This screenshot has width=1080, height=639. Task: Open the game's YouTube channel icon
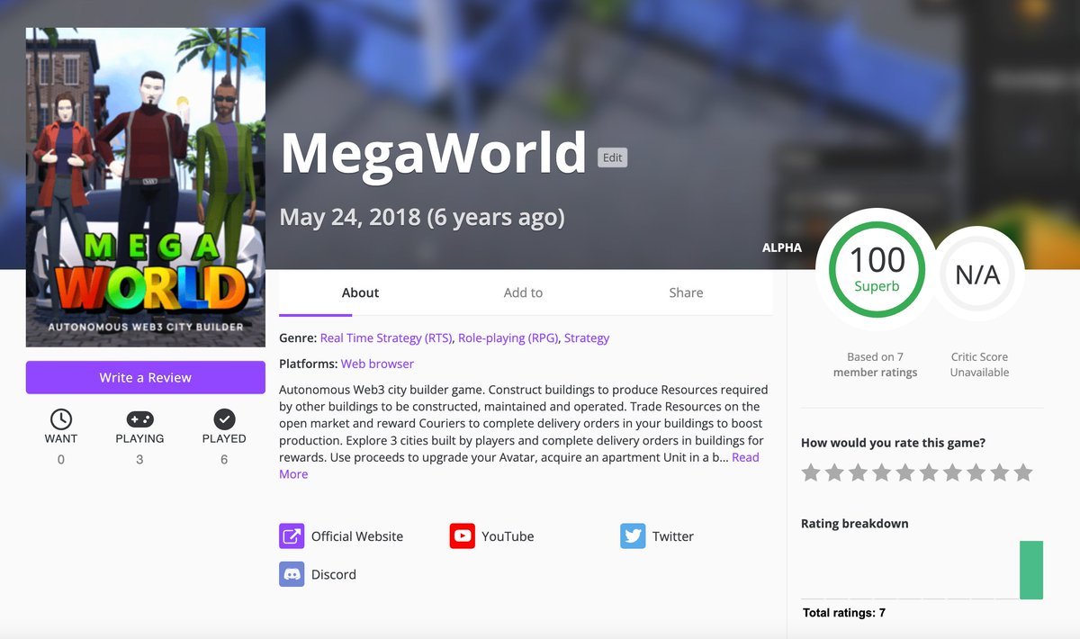pyautogui.click(x=462, y=535)
